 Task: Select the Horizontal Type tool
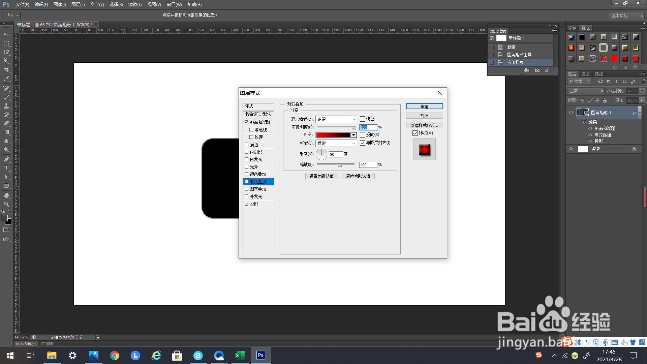[x=6, y=168]
